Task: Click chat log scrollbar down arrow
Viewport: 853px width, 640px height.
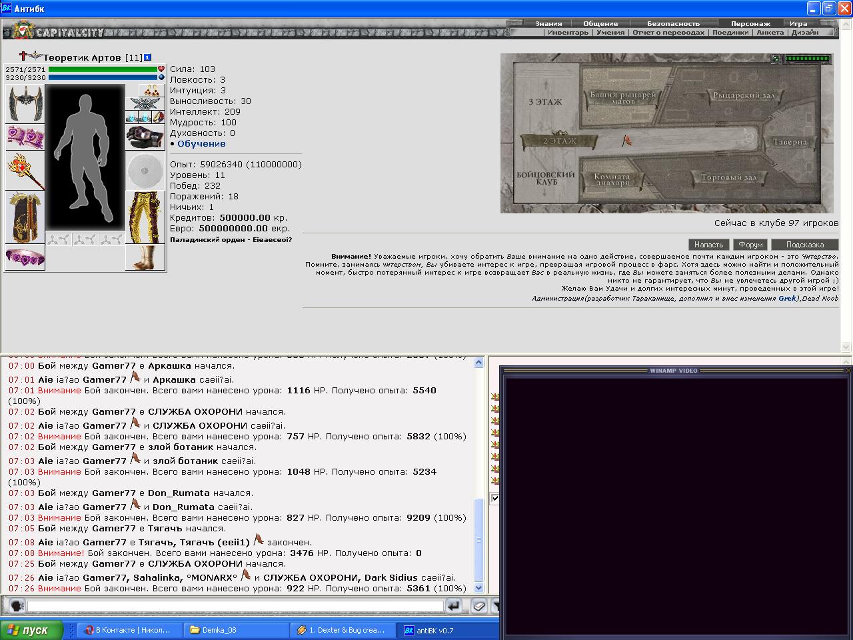Action: coord(478,588)
